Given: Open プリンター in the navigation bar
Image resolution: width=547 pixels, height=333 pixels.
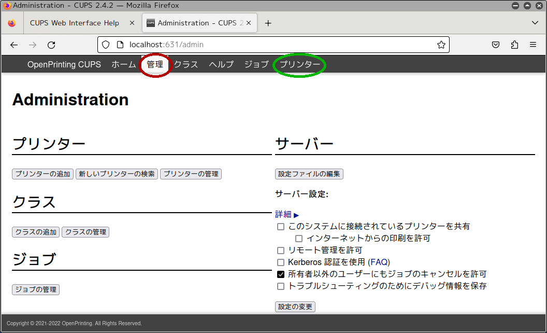Looking at the screenshot, I should click(x=300, y=65).
